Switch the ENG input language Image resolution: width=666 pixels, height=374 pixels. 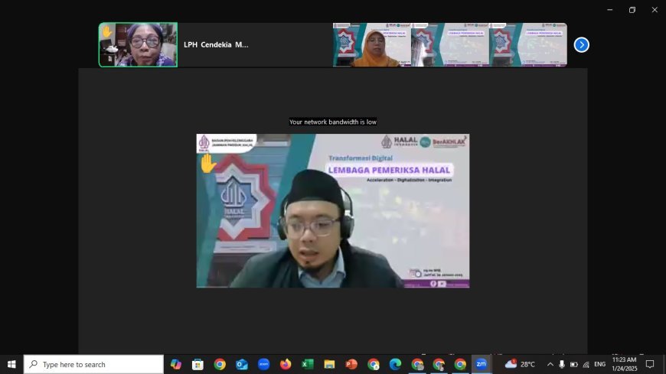(599, 364)
